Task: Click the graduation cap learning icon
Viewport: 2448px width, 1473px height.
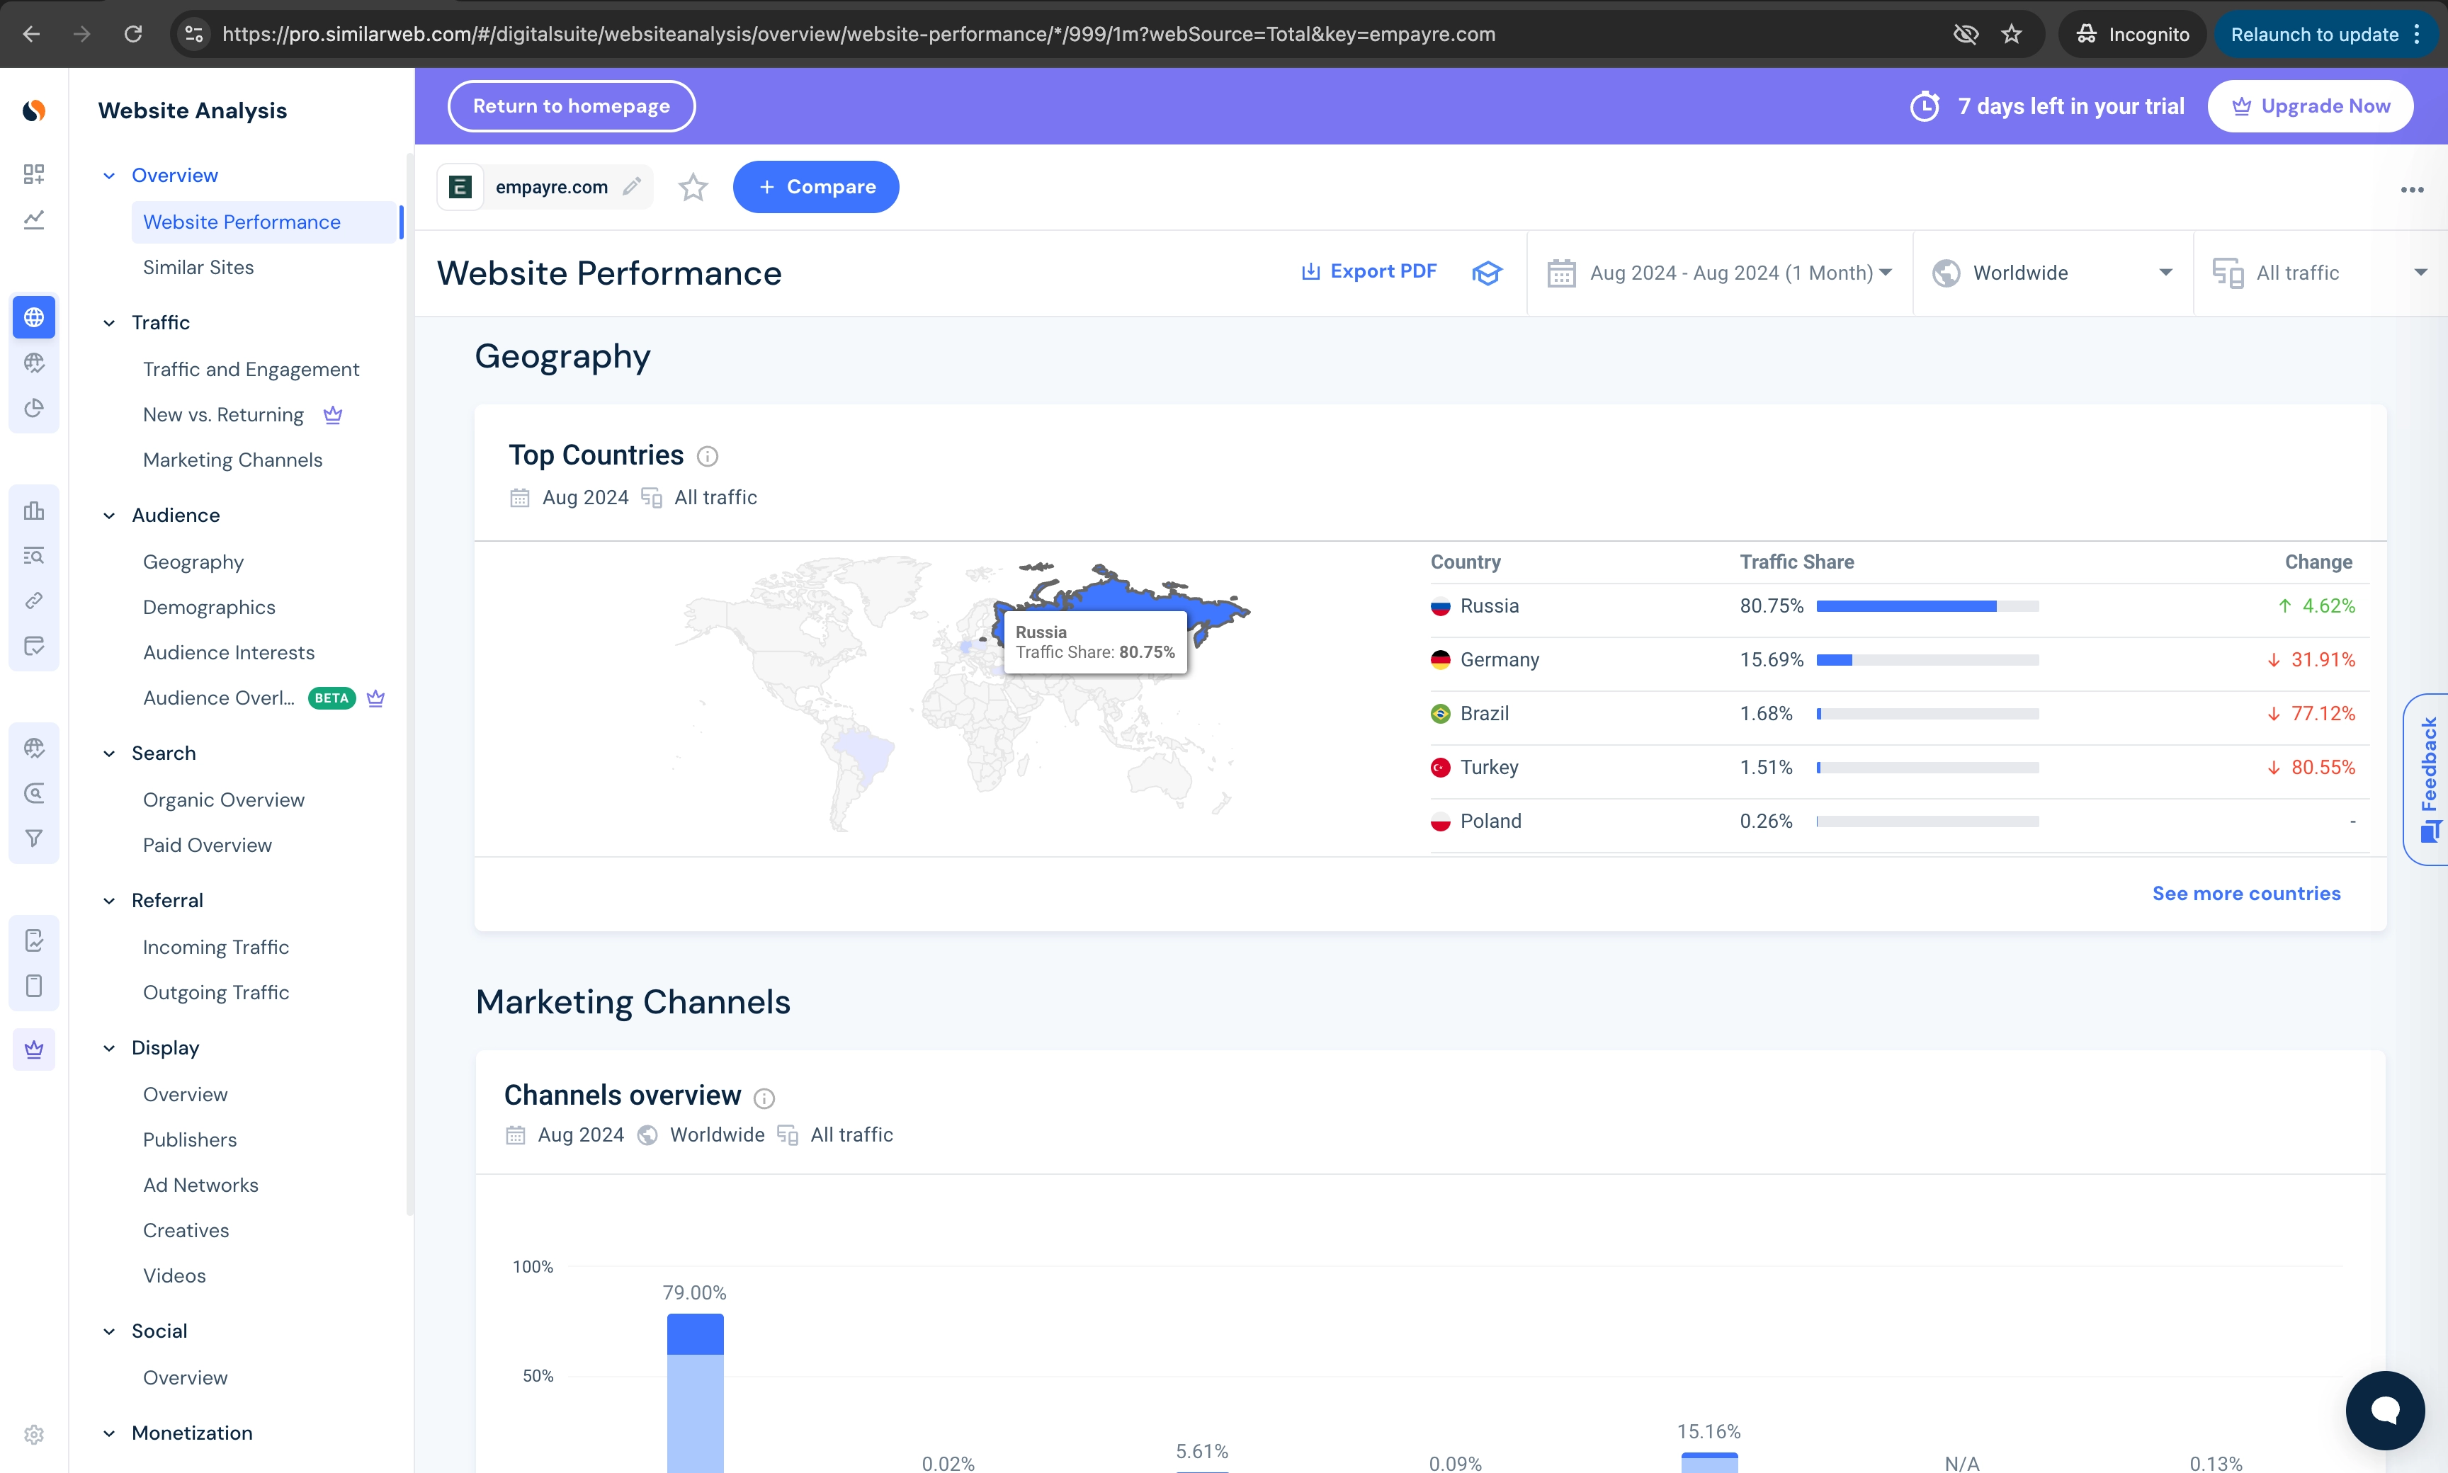Action: [1486, 273]
